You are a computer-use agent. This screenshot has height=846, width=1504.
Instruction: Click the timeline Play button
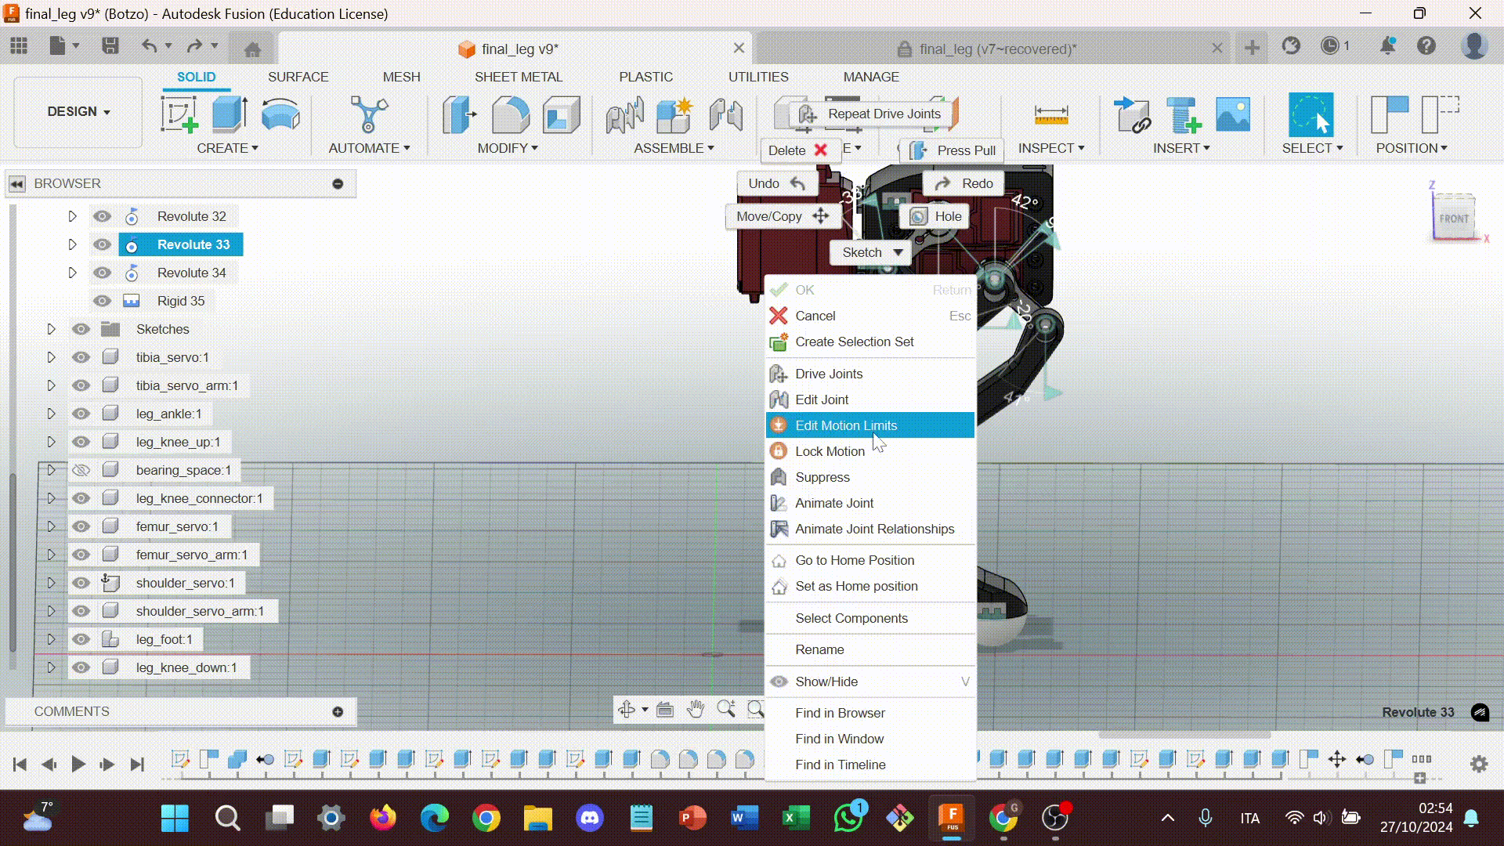[78, 764]
